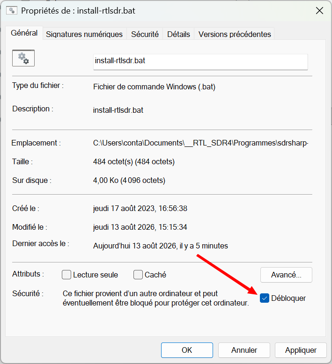
Task: Click the creation date 'jeudi 17 août 2023, 16:56:38'
Action: (x=140, y=209)
